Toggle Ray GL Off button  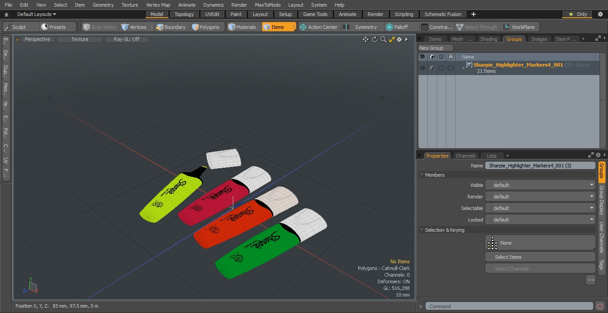pyautogui.click(x=126, y=40)
